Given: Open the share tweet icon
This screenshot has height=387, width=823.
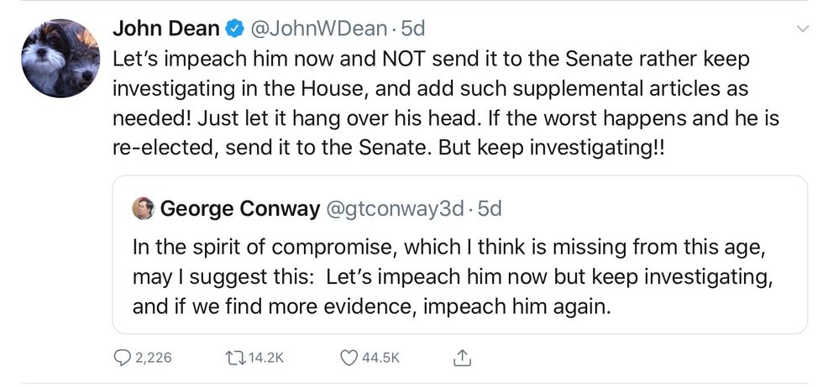Looking at the screenshot, I should coord(461,358).
